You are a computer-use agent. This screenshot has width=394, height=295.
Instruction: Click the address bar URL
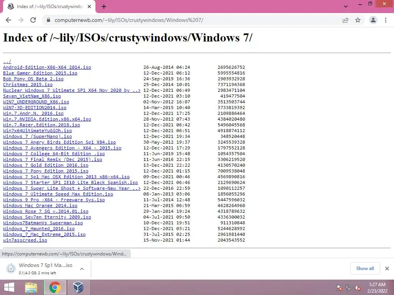click(x=129, y=20)
